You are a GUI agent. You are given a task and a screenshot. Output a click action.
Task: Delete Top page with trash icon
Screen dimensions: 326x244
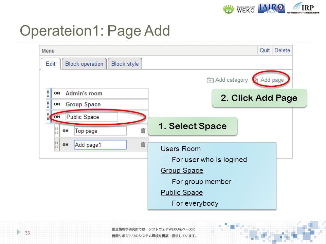[143, 131]
